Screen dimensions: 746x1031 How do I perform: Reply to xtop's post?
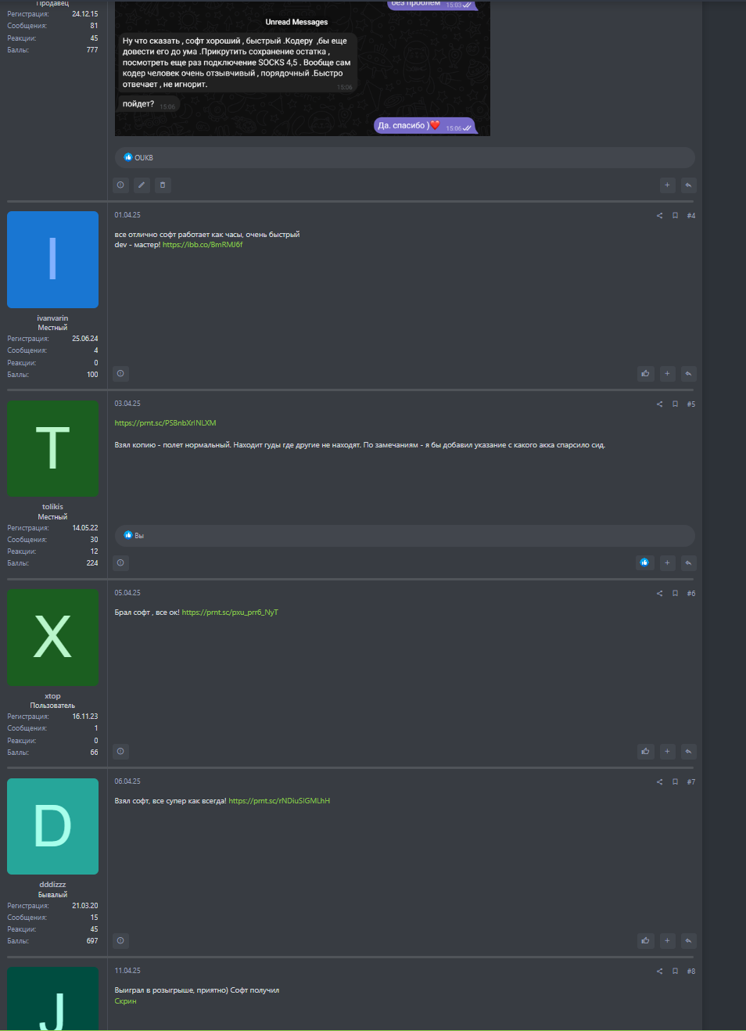[x=688, y=752]
